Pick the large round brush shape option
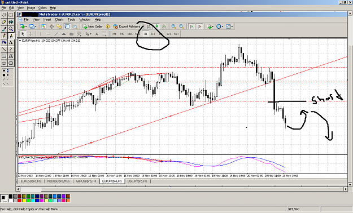This screenshot has width=353, height=213. pos(4,70)
